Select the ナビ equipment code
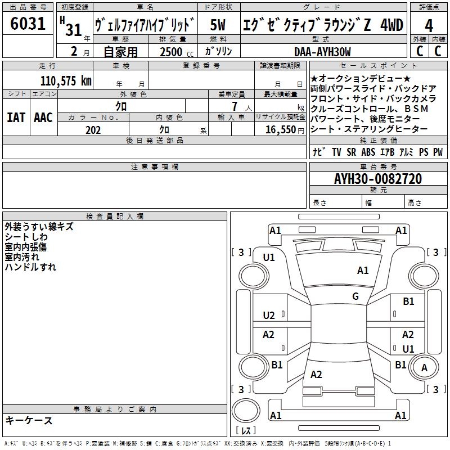The height and width of the screenshot is (450, 450). click(319, 152)
